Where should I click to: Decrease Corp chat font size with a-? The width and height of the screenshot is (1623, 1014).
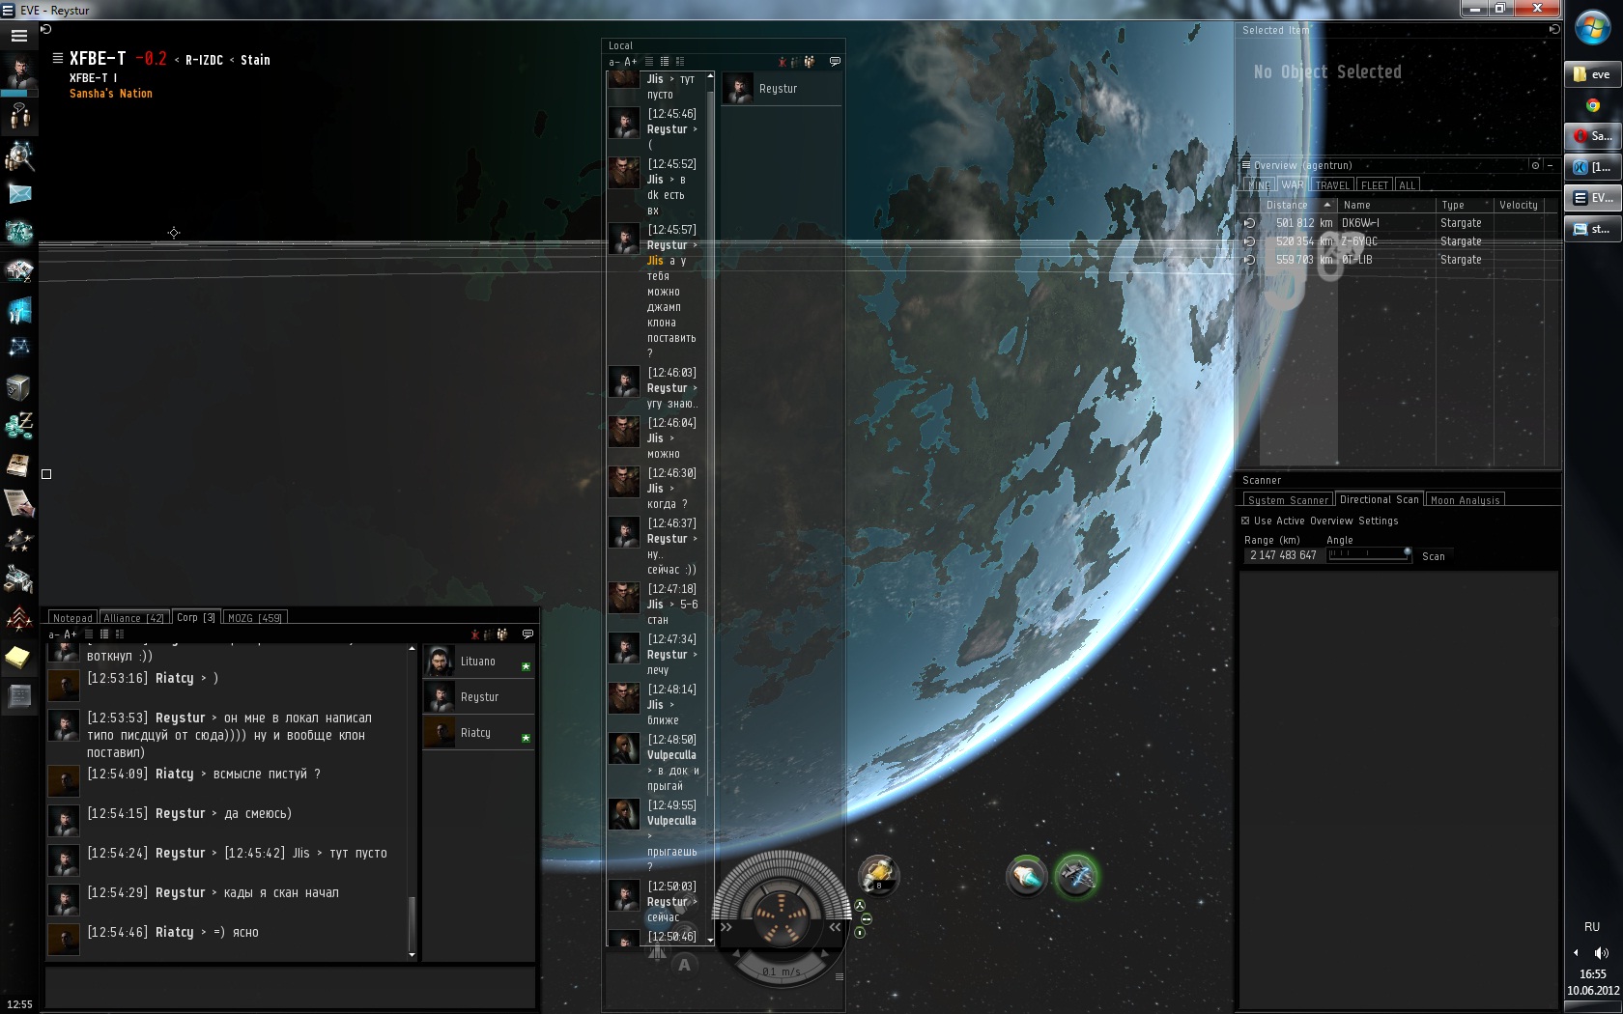coord(54,634)
